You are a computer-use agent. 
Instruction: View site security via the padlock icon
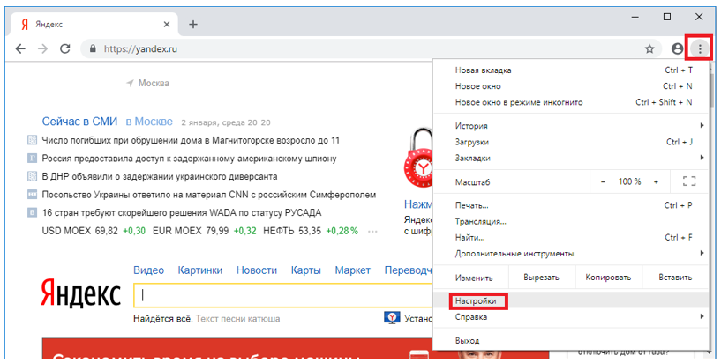(94, 48)
